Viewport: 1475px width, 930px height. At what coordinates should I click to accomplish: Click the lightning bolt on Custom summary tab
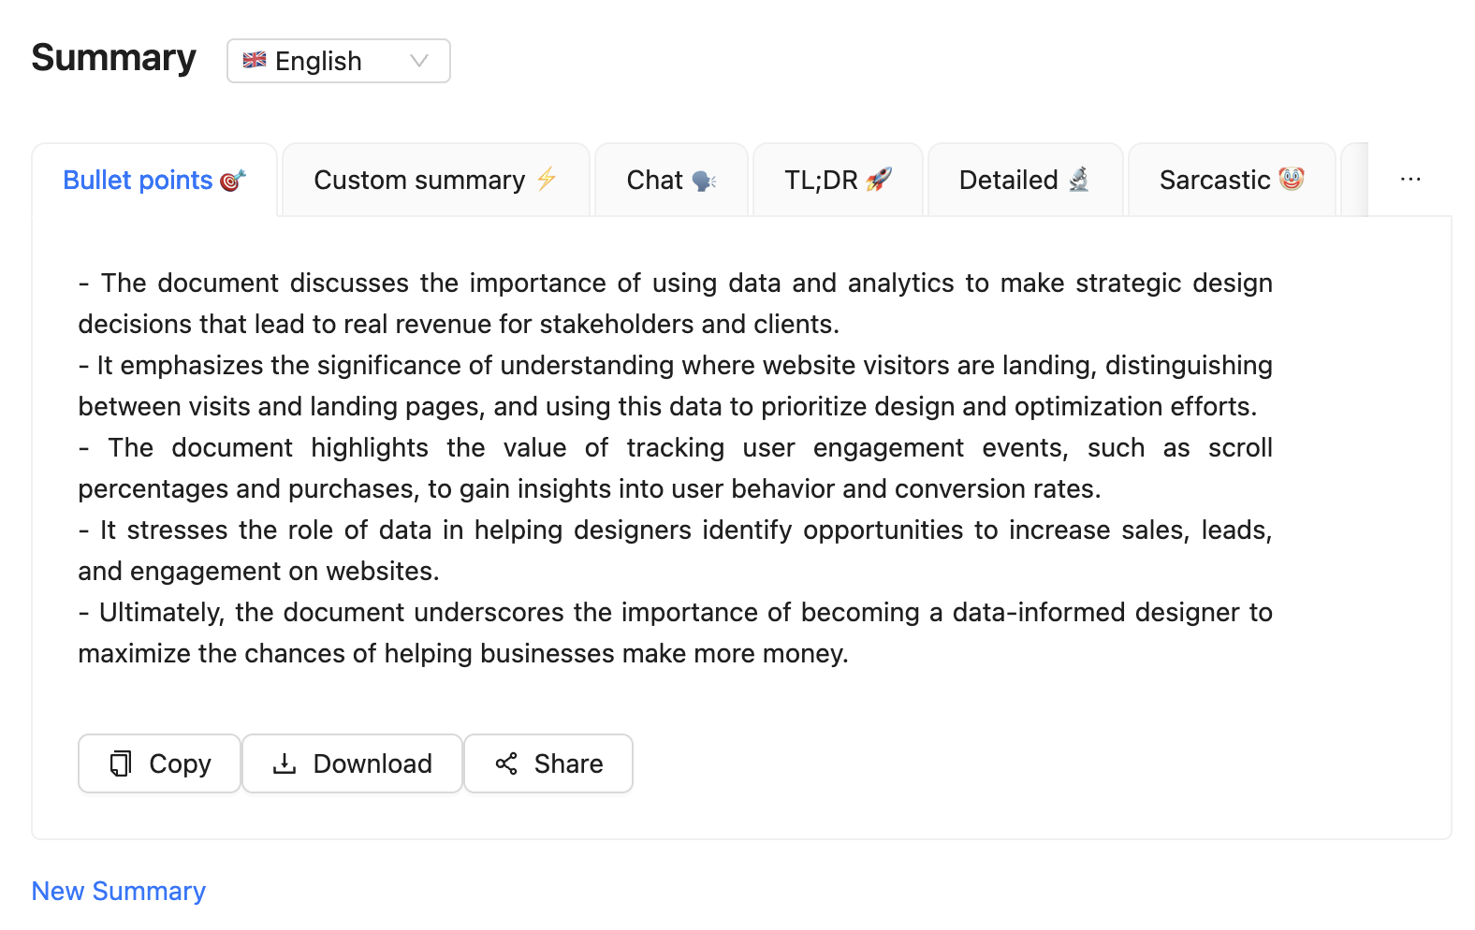click(x=547, y=179)
